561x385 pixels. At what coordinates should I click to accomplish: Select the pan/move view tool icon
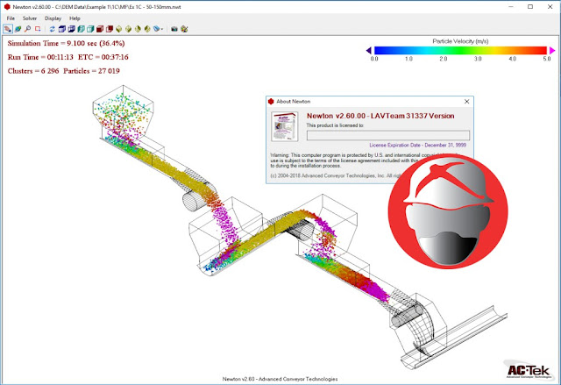tap(8, 29)
